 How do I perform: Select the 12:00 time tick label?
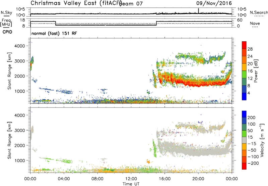click(131, 179)
